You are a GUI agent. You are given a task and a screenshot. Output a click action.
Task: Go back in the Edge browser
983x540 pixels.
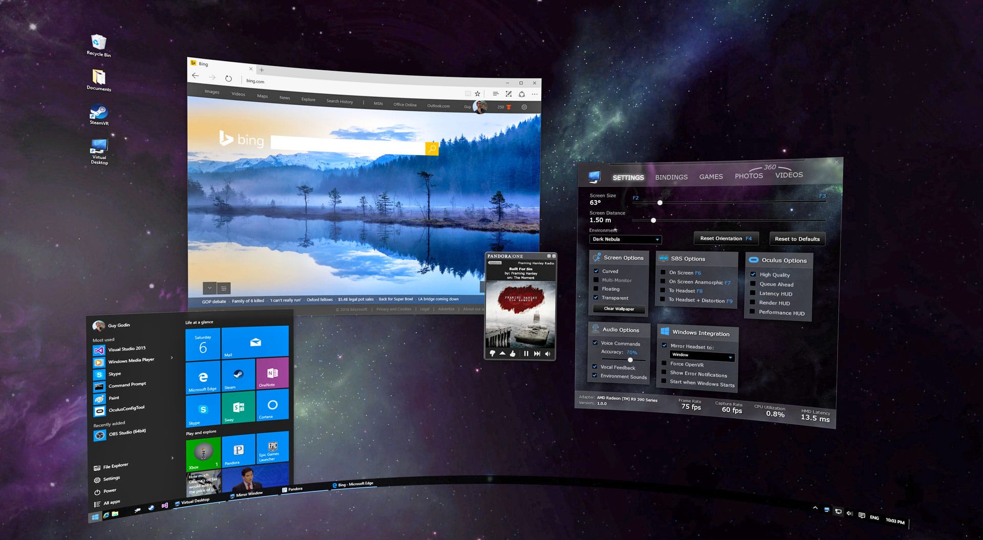(x=196, y=76)
